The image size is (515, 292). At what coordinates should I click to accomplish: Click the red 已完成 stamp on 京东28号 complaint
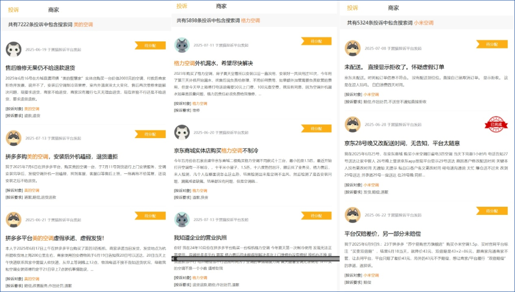[496, 124]
